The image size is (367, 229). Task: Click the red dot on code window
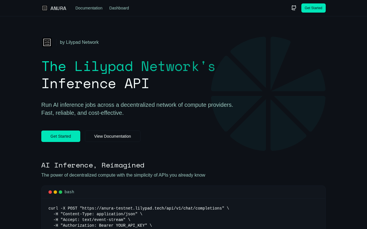coord(50,192)
